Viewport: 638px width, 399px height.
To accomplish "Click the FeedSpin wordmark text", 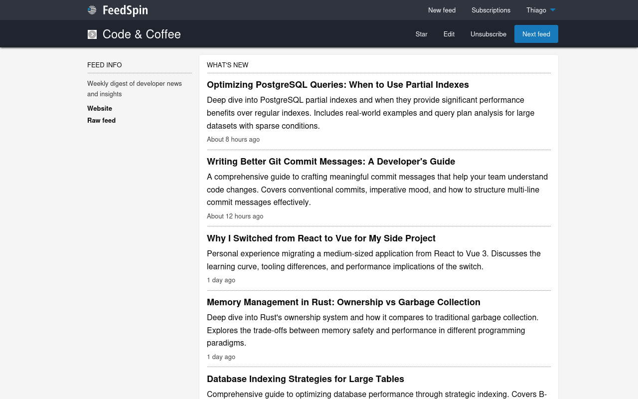I will click(x=125, y=10).
